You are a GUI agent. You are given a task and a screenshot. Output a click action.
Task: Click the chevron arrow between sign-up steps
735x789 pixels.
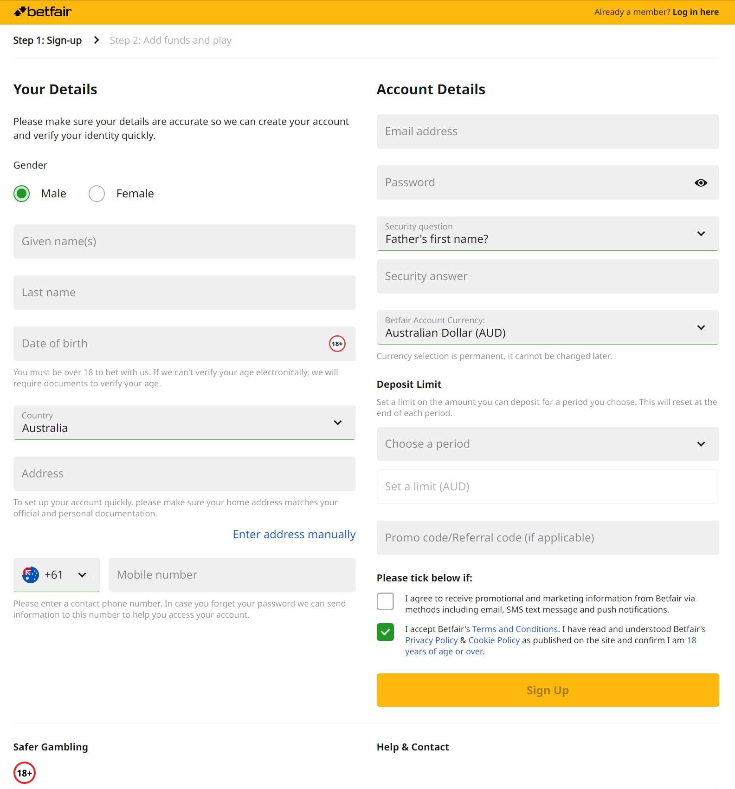click(97, 40)
